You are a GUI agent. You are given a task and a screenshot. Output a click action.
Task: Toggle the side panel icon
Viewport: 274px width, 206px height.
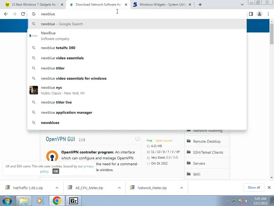coord(251,14)
